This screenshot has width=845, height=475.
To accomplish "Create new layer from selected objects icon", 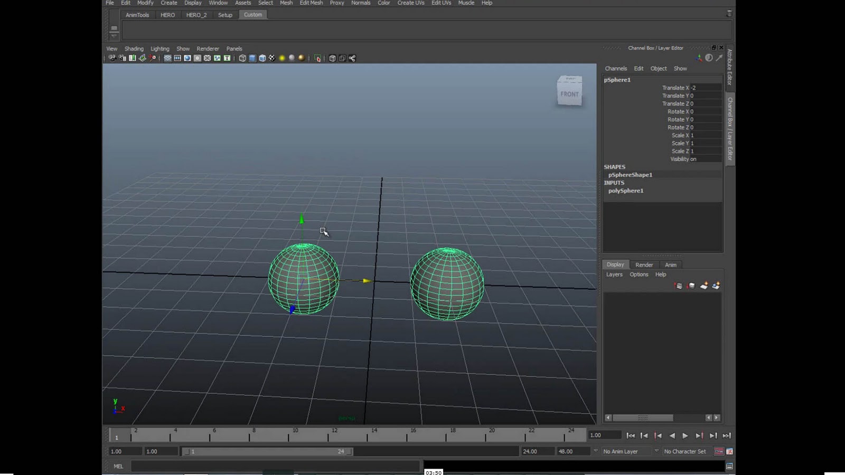I will pos(716,286).
